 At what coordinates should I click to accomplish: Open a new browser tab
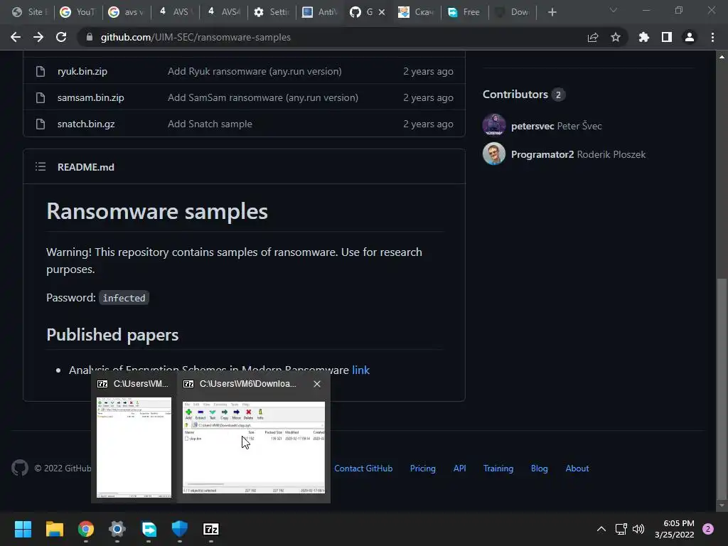pos(552,12)
